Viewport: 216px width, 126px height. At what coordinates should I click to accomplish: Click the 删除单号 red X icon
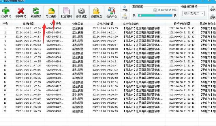pos(21,11)
